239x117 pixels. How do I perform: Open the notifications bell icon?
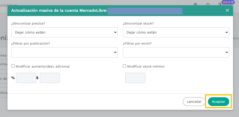208,4
